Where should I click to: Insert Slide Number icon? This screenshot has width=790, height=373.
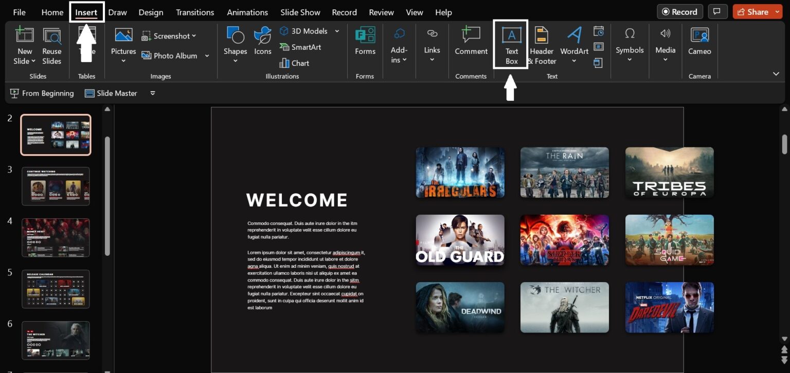(x=598, y=47)
